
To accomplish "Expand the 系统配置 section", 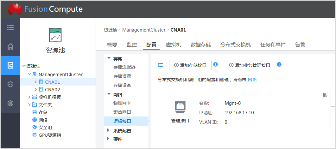I will tap(108, 130).
